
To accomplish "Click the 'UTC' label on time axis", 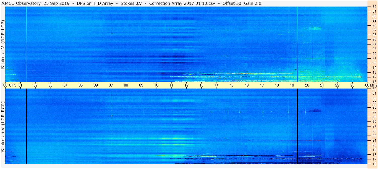I will click(13, 85).
